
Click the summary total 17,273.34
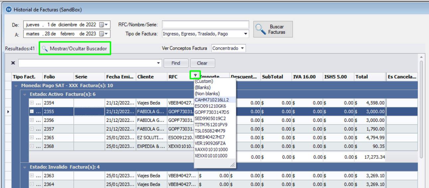click(x=370, y=157)
